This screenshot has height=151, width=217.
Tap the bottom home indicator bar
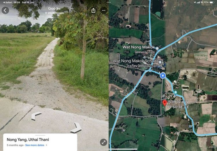tap(122, 149)
